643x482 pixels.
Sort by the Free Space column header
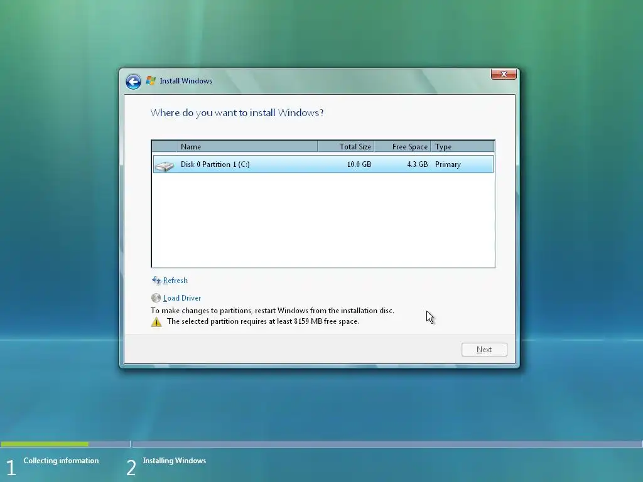(403, 146)
